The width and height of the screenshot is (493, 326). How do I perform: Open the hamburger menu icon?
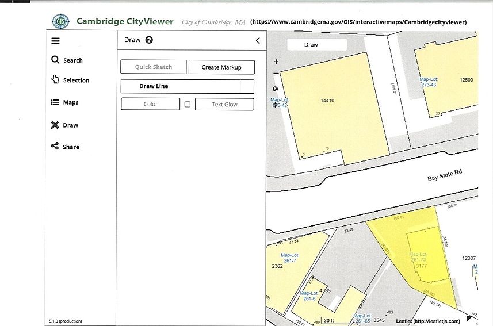55,41
